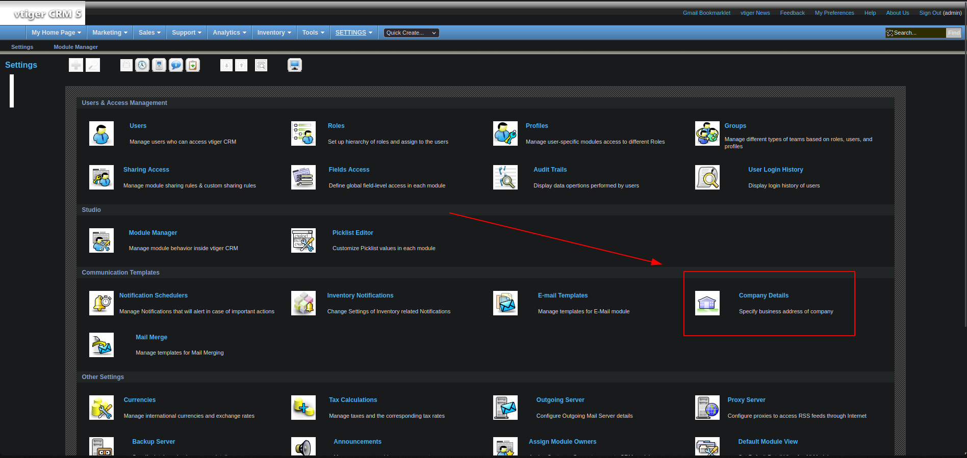Click the magnifier search toolbar icon
967x458 pixels.
[93, 65]
